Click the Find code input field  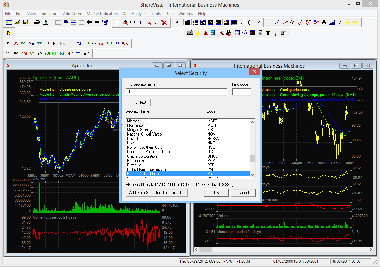[x=242, y=92]
